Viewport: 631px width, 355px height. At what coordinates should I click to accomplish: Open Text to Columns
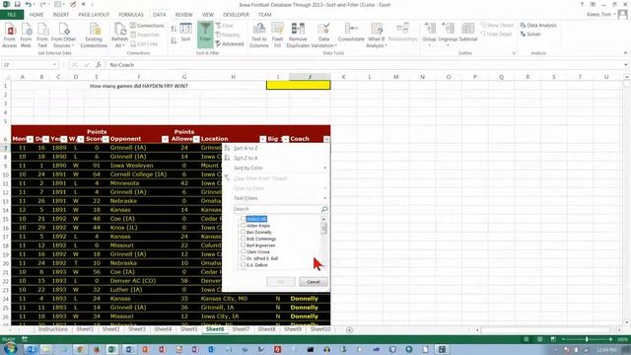pyautogui.click(x=259, y=35)
